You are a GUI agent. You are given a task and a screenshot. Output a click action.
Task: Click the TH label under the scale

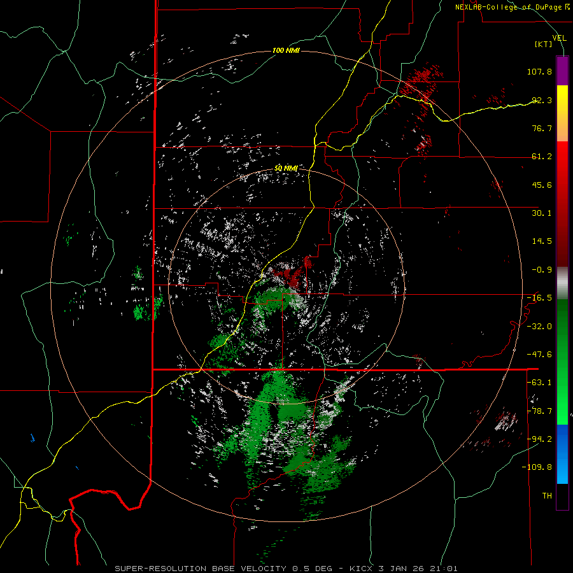click(x=547, y=496)
